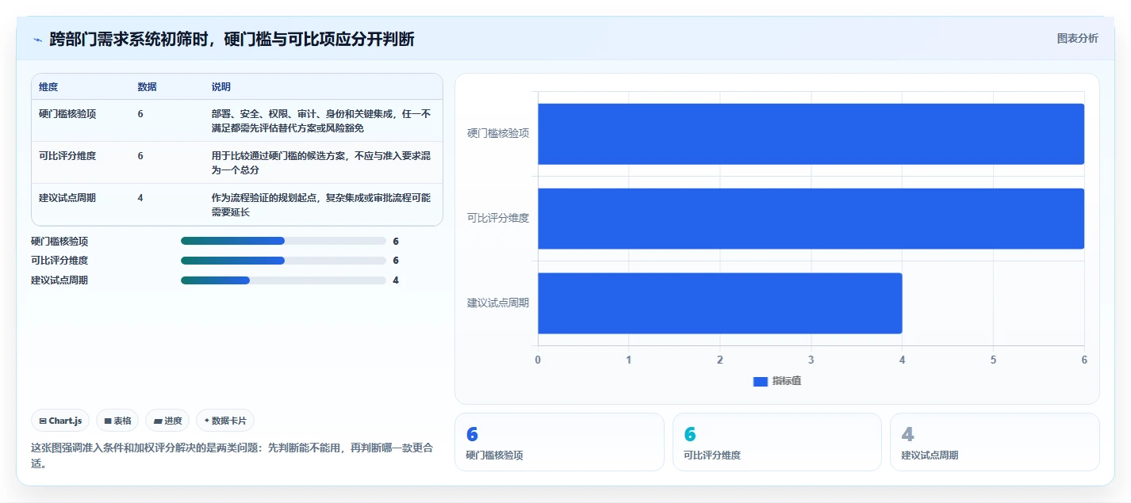The width and height of the screenshot is (1131, 503).
Task: Click the 建议试点周期 y-axis label in chart
Action: [498, 303]
